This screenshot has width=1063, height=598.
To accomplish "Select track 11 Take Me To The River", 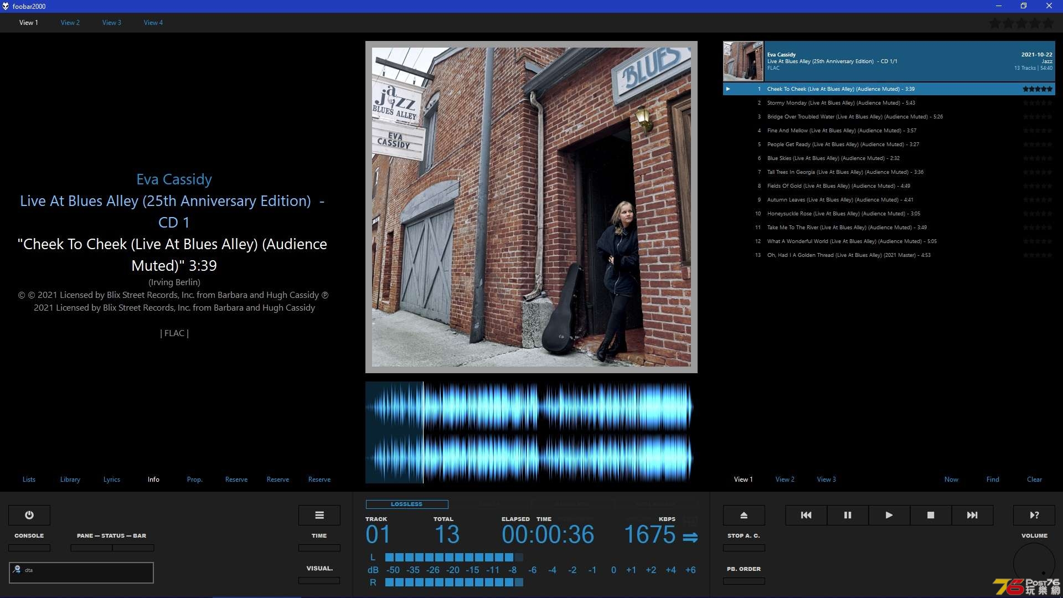I will tap(889, 227).
